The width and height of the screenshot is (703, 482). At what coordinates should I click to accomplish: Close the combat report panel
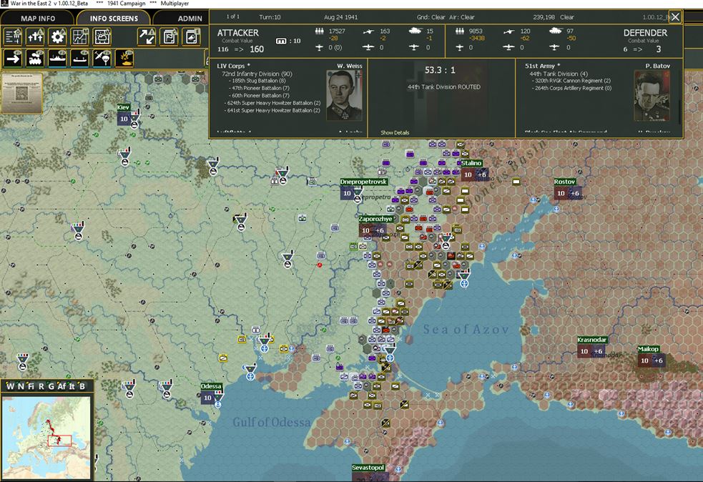point(675,17)
